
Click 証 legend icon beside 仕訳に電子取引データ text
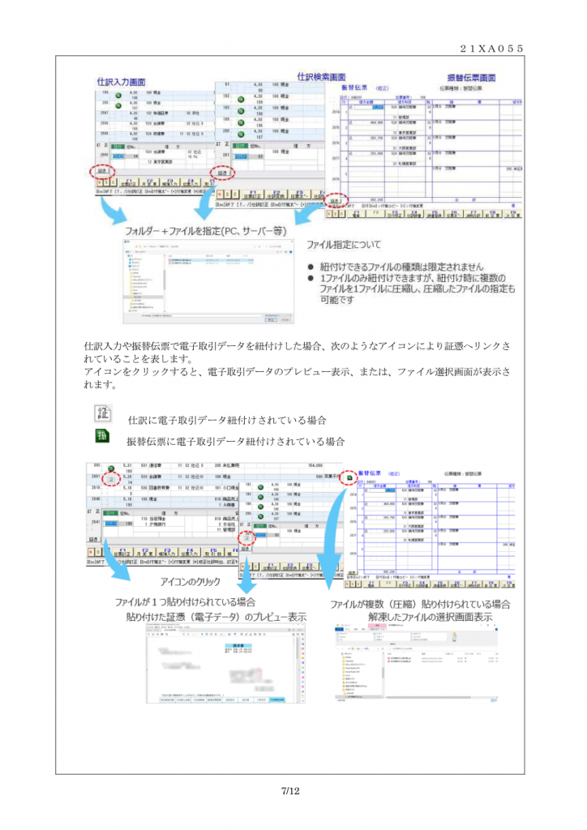coord(103,413)
